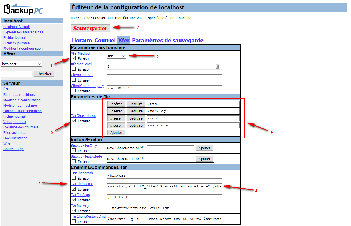
Task: Uncheck the TarShareName Écraser checkbox
Action: click(x=74, y=121)
